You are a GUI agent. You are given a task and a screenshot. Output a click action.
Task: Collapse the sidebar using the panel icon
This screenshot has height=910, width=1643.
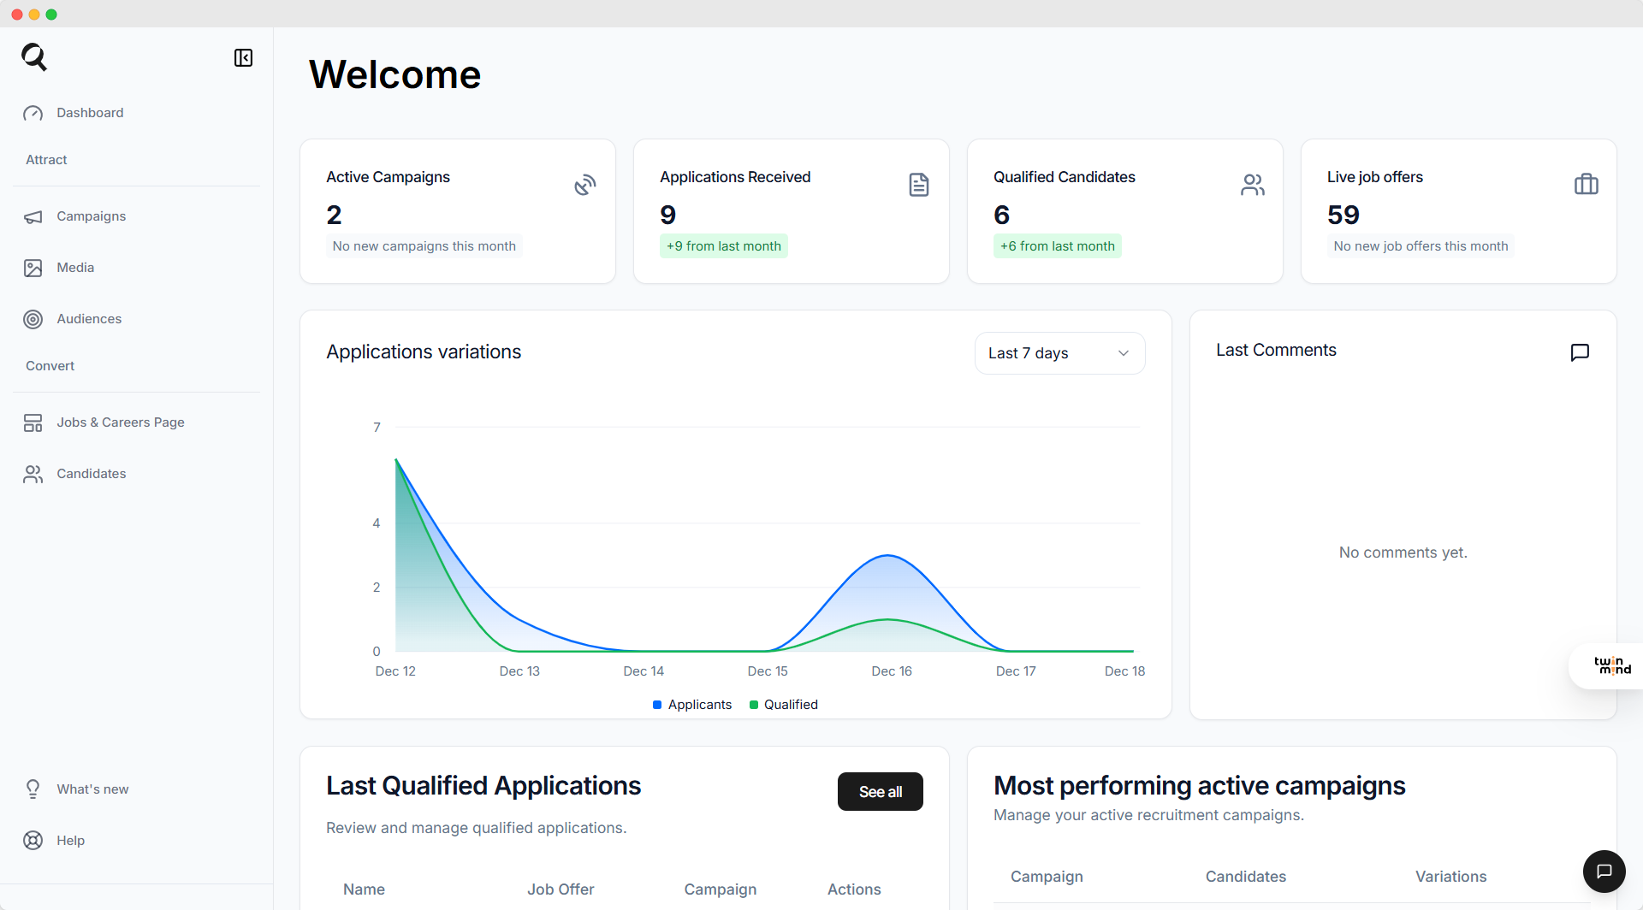tap(243, 57)
